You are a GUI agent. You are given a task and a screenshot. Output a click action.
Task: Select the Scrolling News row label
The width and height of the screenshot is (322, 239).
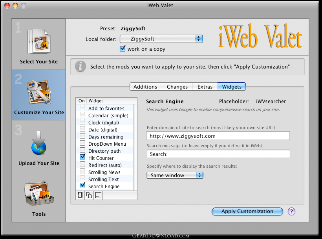104,172
